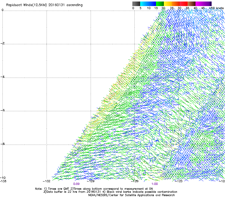Click the longitude label '-132'

(47, 181)
